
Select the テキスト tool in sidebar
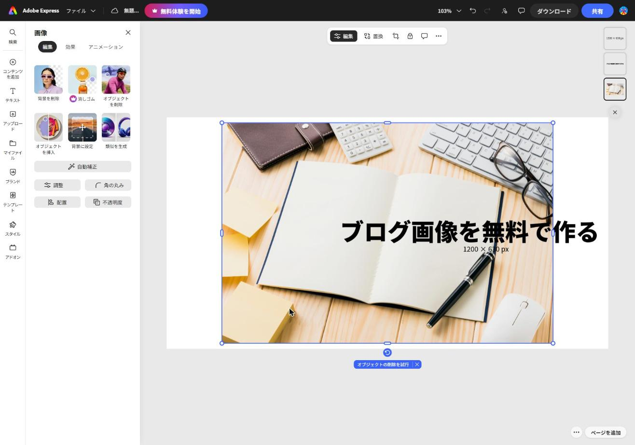point(13,95)
